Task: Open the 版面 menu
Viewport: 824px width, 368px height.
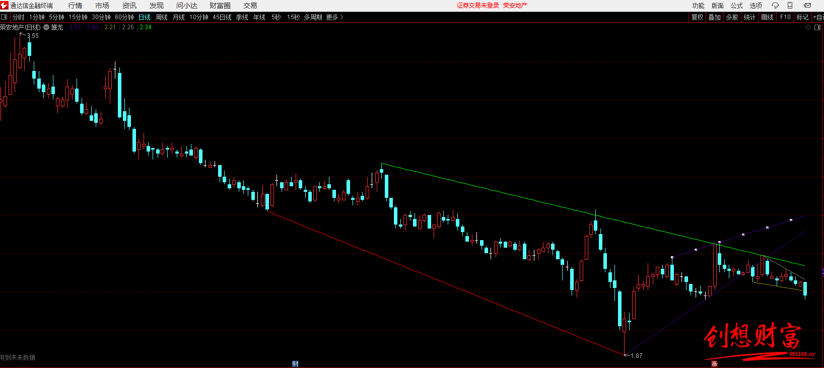Action: click(x=717, y=6)
